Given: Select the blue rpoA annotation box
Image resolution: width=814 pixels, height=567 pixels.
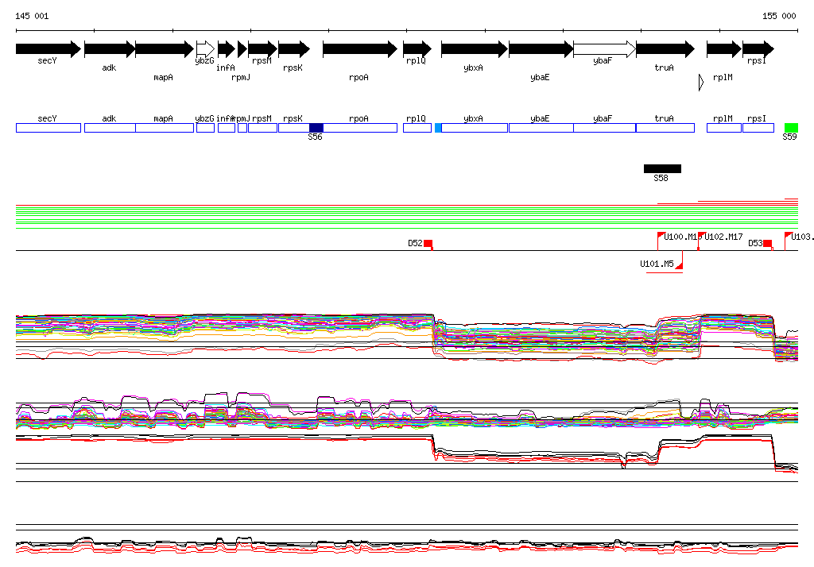Looking at the screenshot, I should tap(360, 128).
